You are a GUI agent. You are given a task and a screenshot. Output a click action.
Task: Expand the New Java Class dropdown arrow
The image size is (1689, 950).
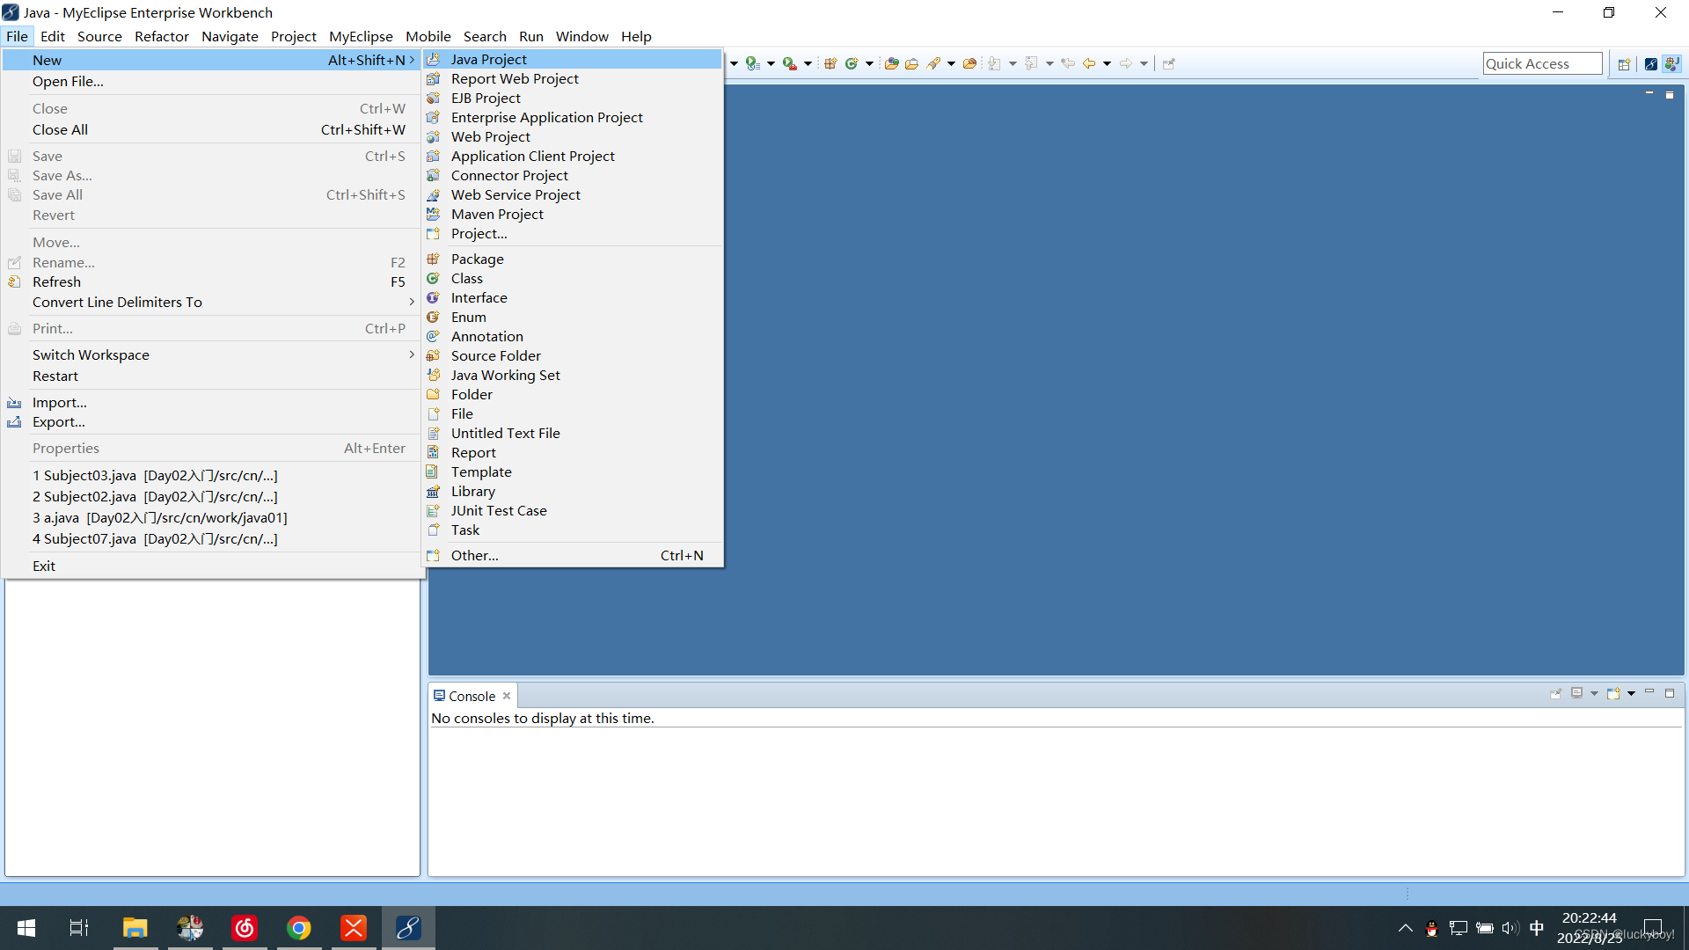(x=869, y=63)
